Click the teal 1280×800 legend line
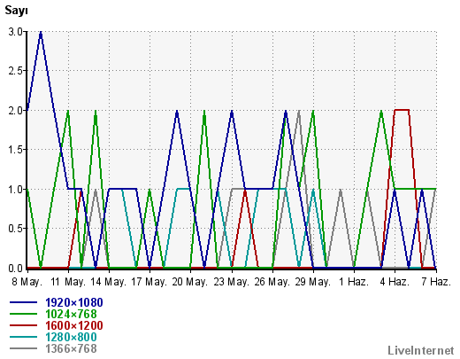 tap(23, 337)
